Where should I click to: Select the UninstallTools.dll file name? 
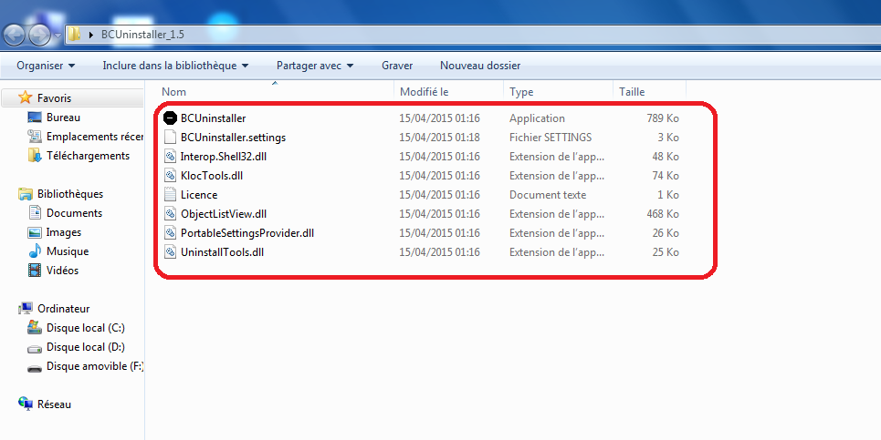pos(223,252)
